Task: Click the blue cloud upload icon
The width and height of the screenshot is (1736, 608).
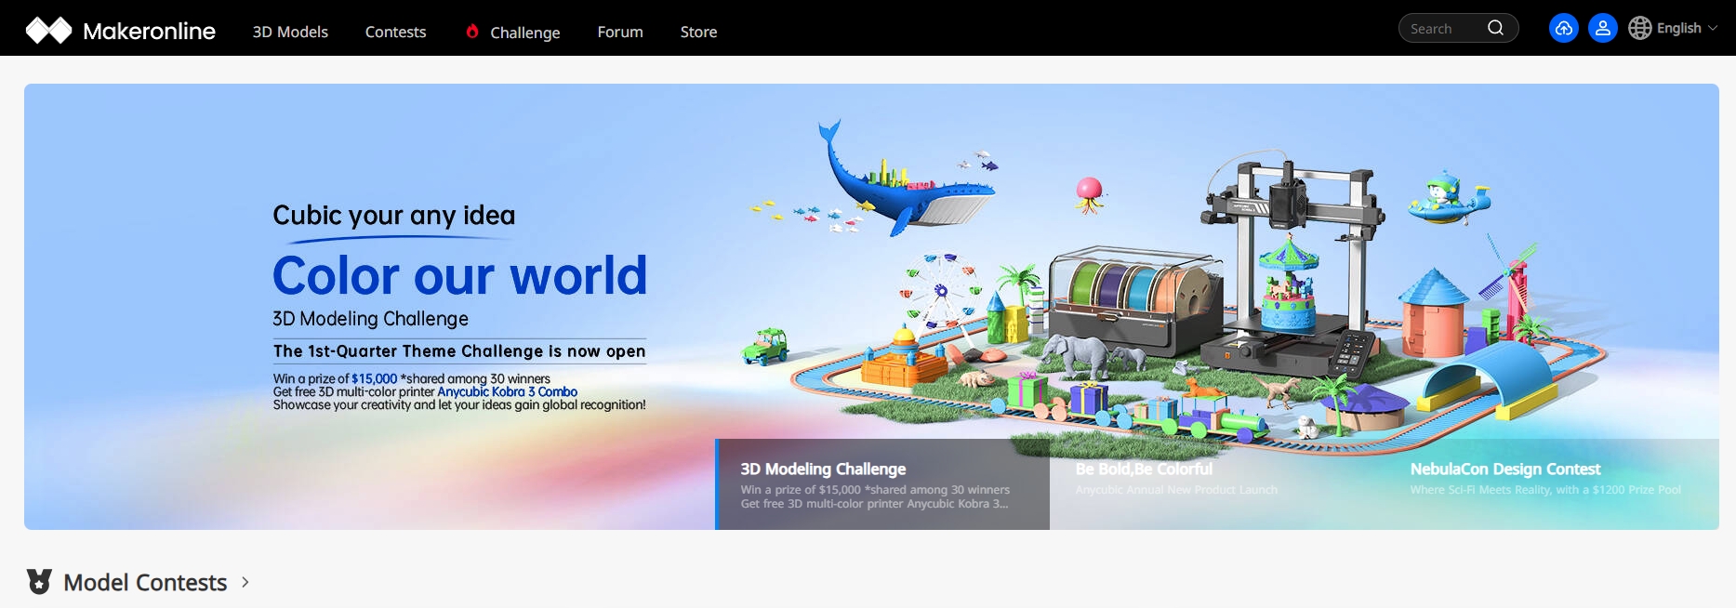Action: [x=1563, y=29]
